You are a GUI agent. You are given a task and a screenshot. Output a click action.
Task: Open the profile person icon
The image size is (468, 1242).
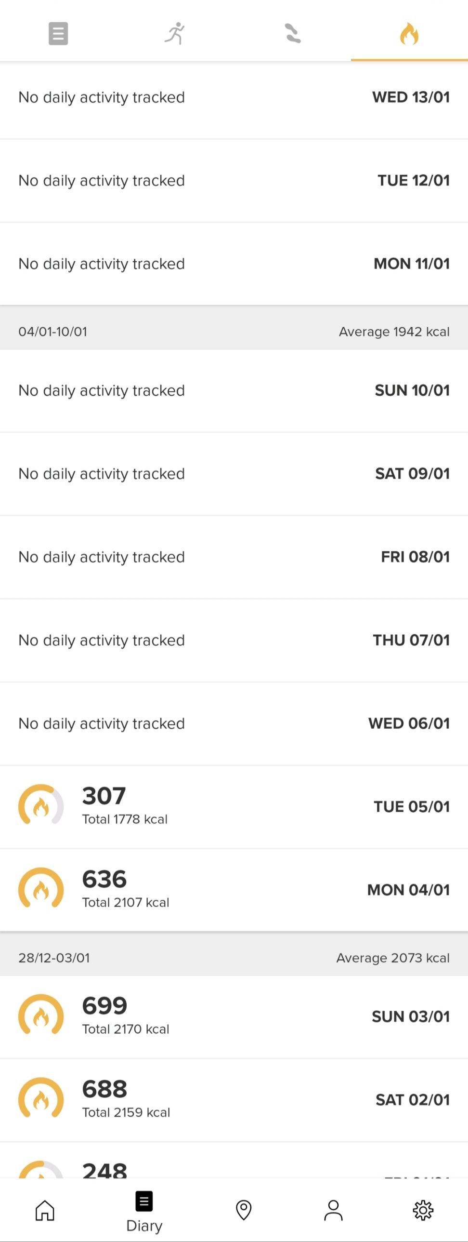pos(333,1210)
